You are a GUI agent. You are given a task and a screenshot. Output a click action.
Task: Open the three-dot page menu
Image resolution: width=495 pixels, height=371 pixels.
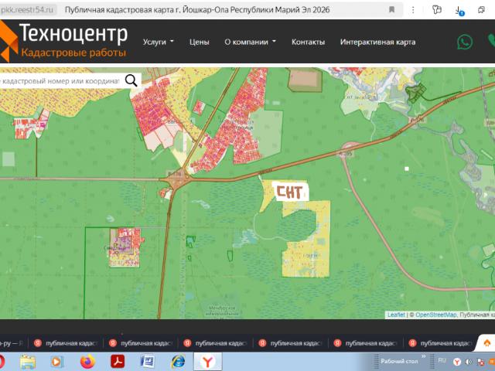point(413,10)
